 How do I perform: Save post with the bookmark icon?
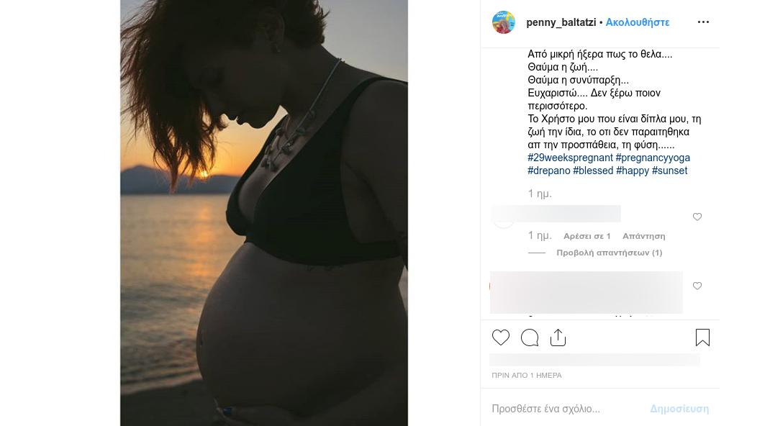(x=702, y=337)
